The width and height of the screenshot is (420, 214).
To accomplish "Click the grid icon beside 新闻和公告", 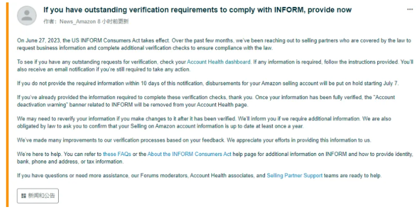I will tap(24, 196).
